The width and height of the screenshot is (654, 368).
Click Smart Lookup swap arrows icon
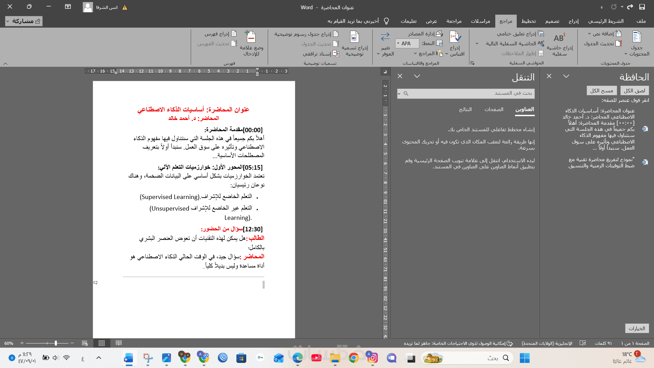coord(385,37)
